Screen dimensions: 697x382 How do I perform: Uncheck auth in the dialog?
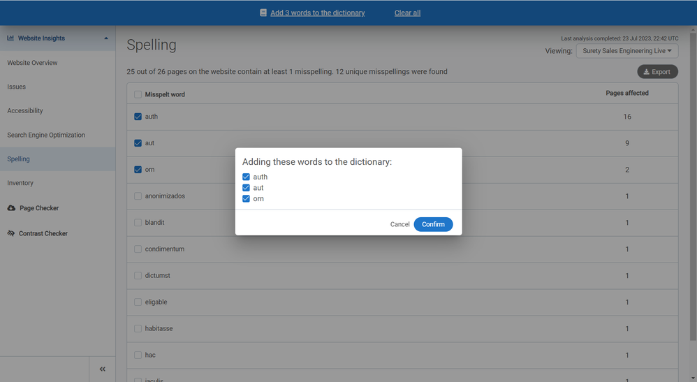pos(246,177)
